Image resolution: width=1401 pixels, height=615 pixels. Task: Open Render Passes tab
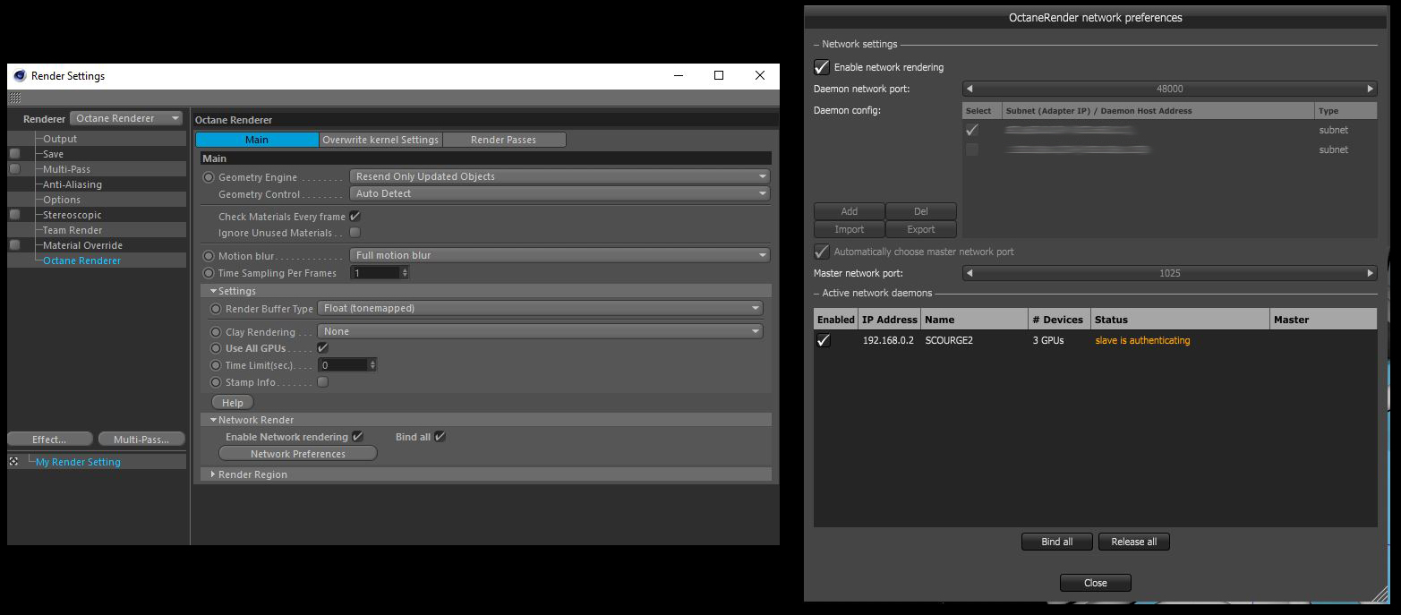click(504, 140)
